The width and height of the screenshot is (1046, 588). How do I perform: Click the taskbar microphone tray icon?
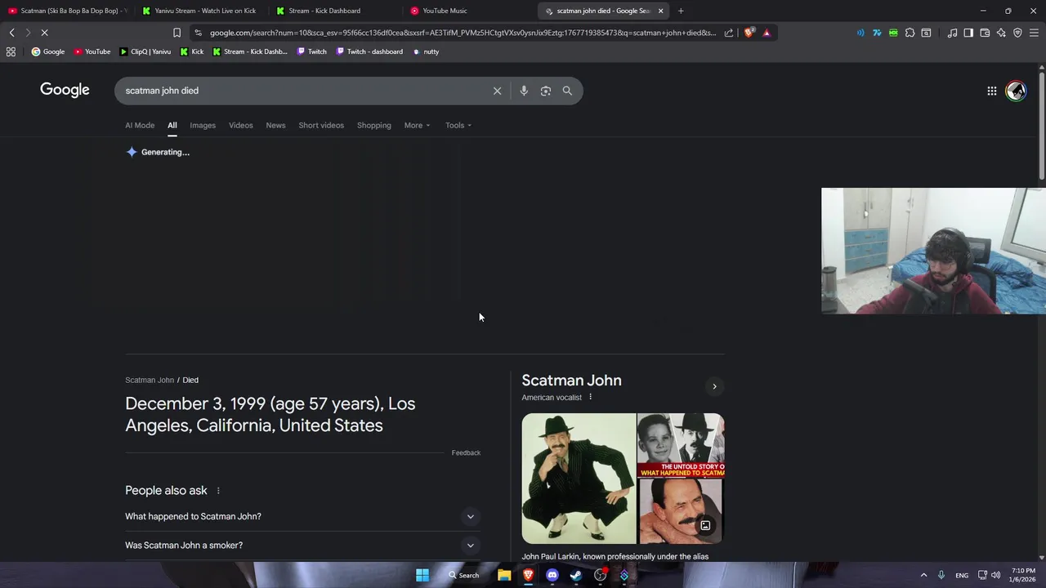point(941,575)
